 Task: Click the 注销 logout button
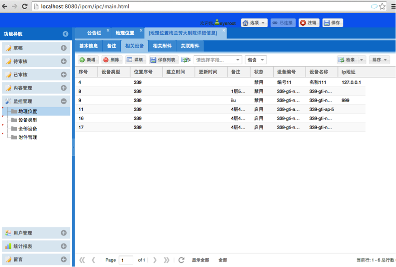coord(309,23)
